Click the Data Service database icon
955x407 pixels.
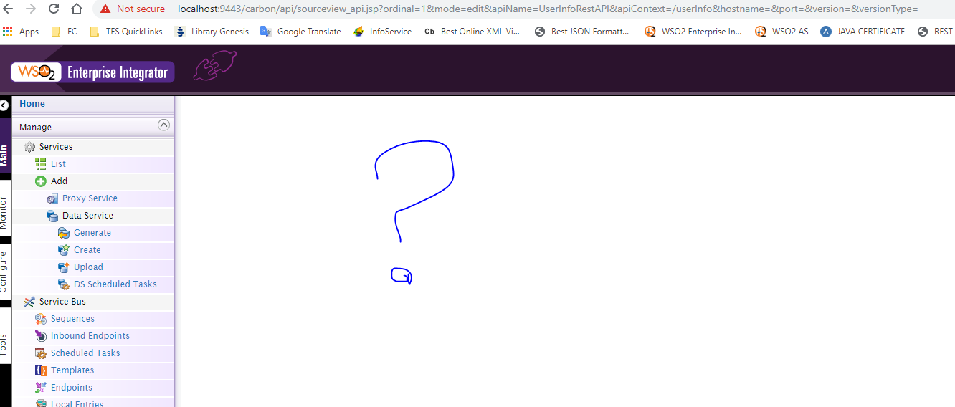pos(52,216)
